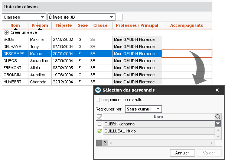The width and height of the screenshot is (225, 160).
Task: Click the left arrow of horizontal scrollbar
Action: 111,143
